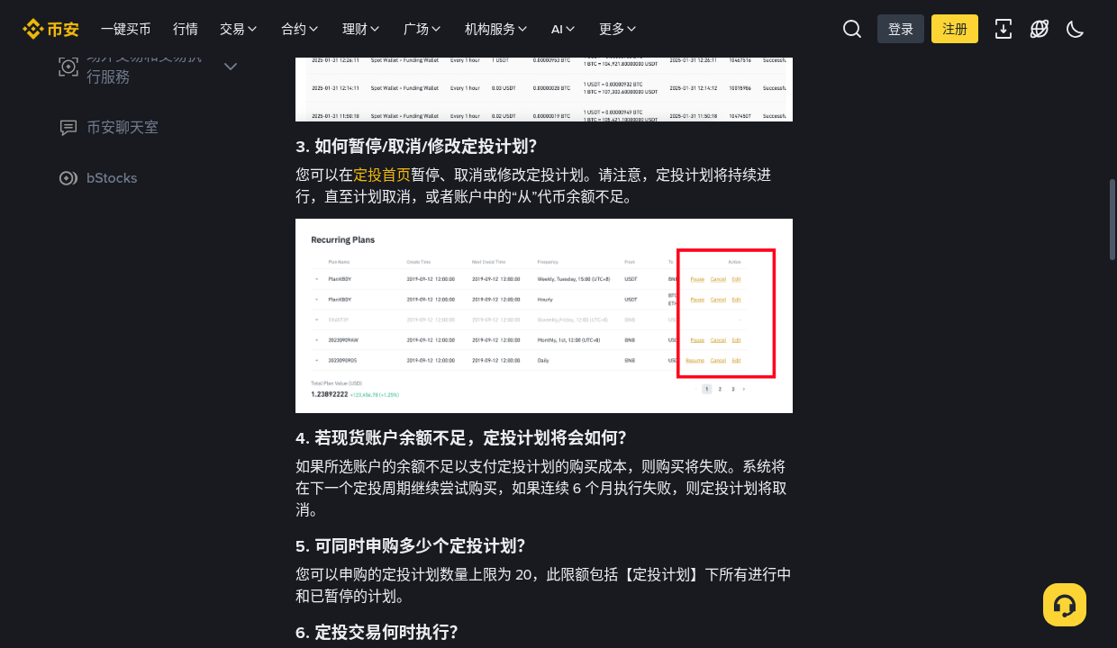
Task: Open the 机构服务 dropdown menu
Action: 496,29
